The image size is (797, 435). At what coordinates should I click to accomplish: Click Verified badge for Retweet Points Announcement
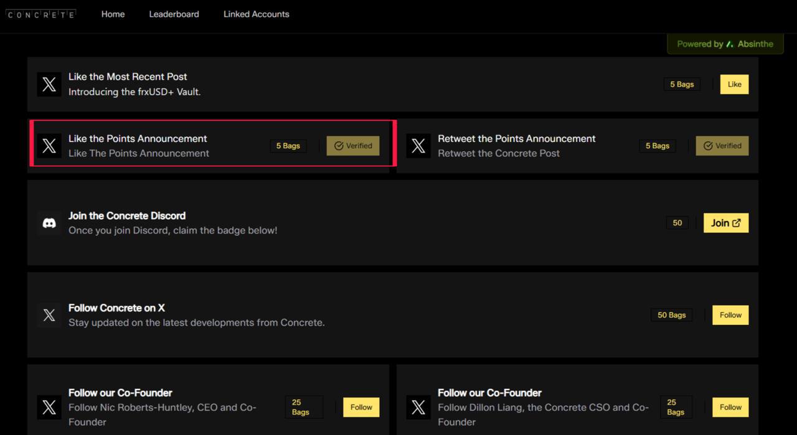click(x=722, y=146)
